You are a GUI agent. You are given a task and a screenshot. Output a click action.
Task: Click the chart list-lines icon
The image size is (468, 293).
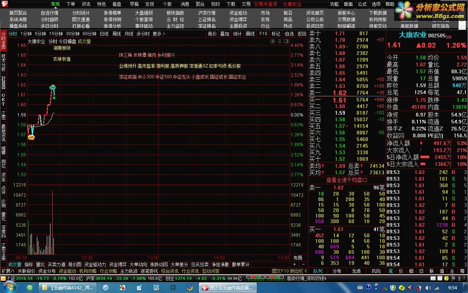point(280,41)
